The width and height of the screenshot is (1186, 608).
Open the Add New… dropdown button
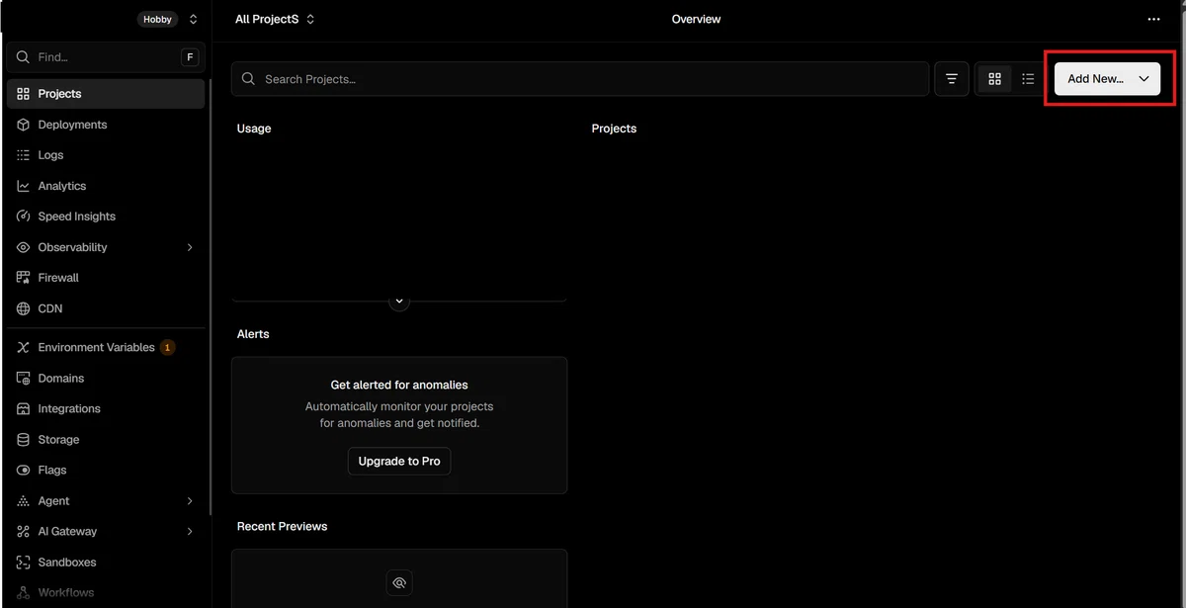tap(1107, 79)
